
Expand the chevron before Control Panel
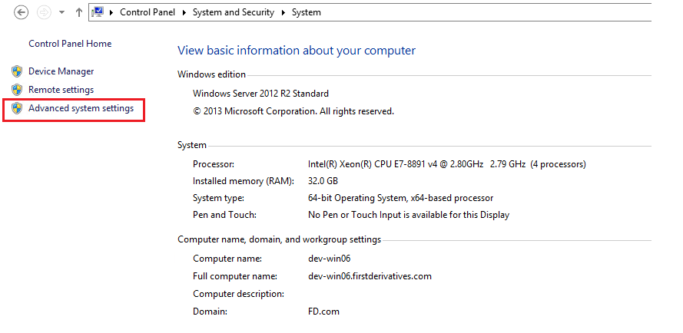pos(111,12)
